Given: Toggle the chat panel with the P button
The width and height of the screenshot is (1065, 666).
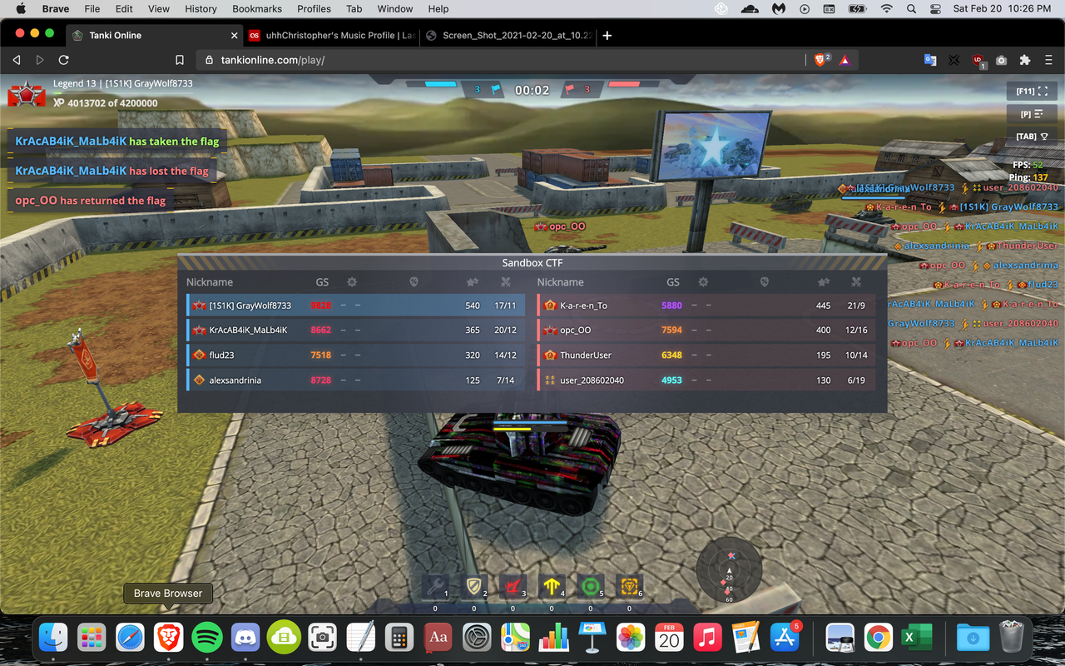Looking at the screenshot, I should tap(1032, 113).
